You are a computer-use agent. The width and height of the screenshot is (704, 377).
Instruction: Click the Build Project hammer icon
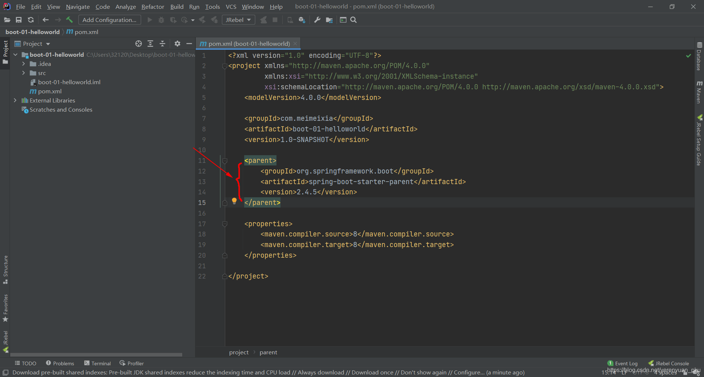[x=69, y=20]
